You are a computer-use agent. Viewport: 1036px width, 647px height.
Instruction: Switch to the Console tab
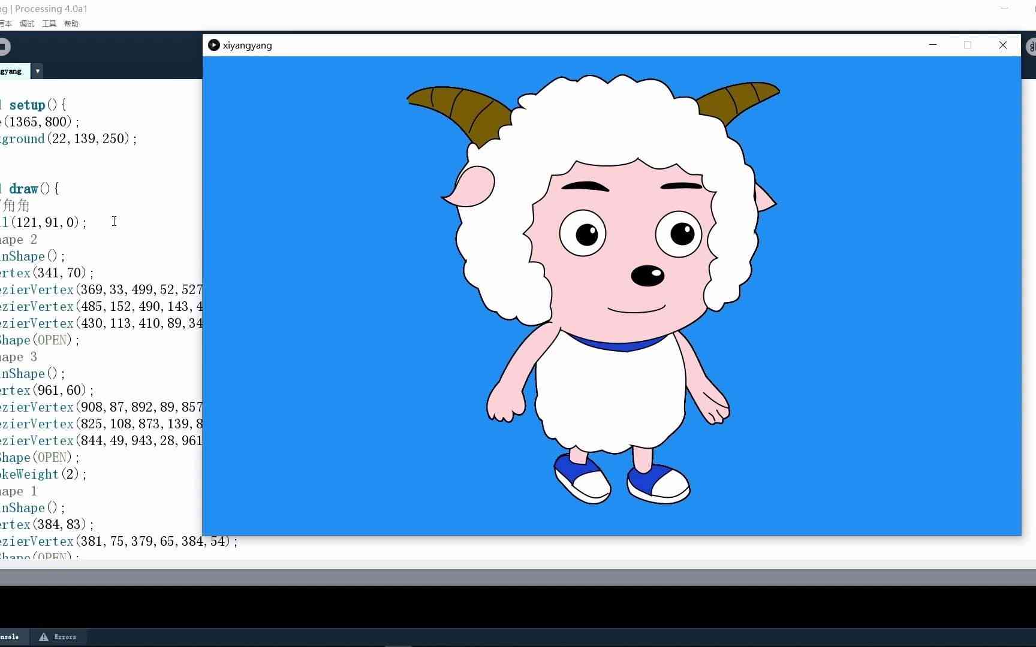11,637
